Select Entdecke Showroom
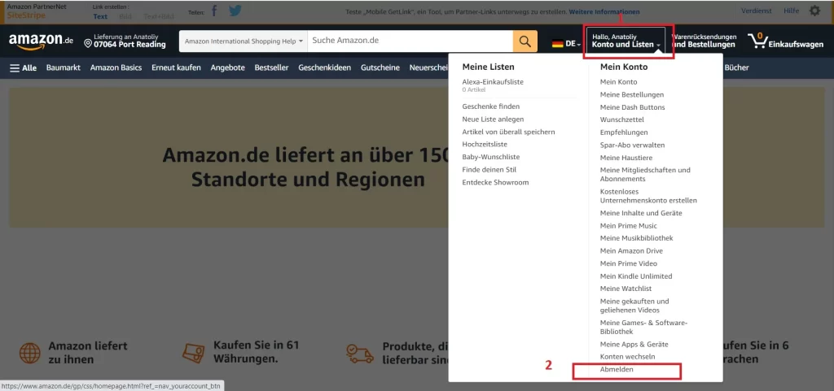 coord(495,183)
